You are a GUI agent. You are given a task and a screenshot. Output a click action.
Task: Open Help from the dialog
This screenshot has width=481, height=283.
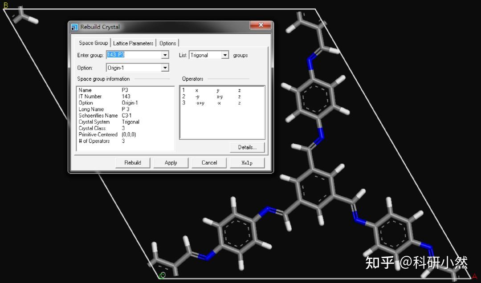tap(247, 162)
